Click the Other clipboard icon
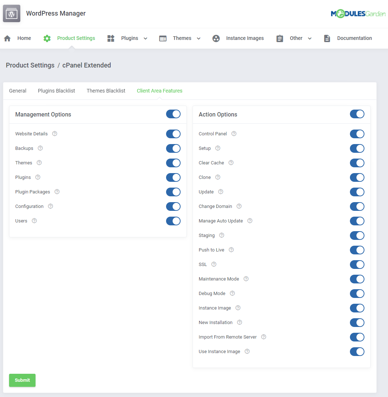 pos(280,38)
